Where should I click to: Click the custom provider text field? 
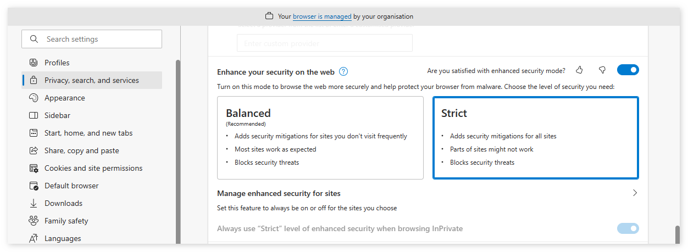324,43
